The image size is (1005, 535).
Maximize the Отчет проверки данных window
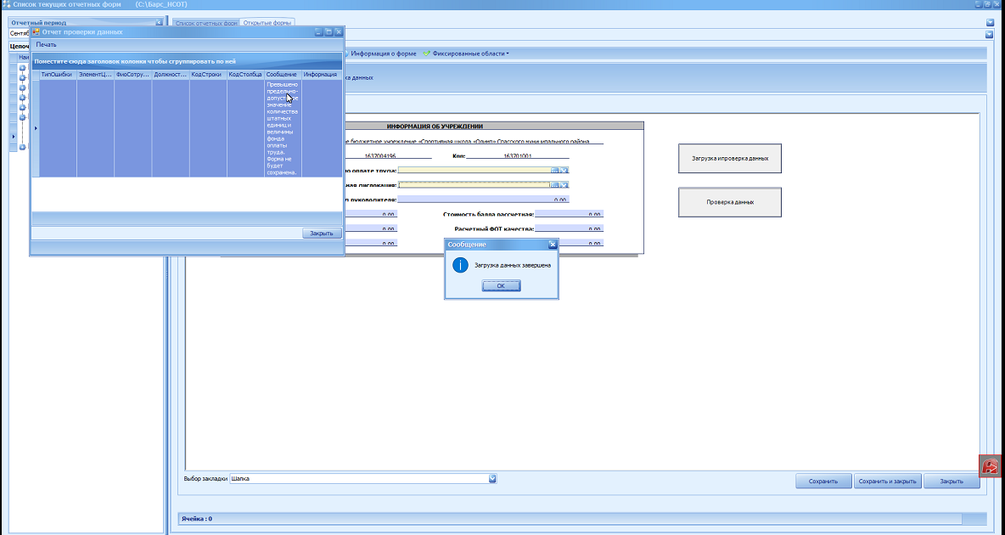(x=328, y=32)
